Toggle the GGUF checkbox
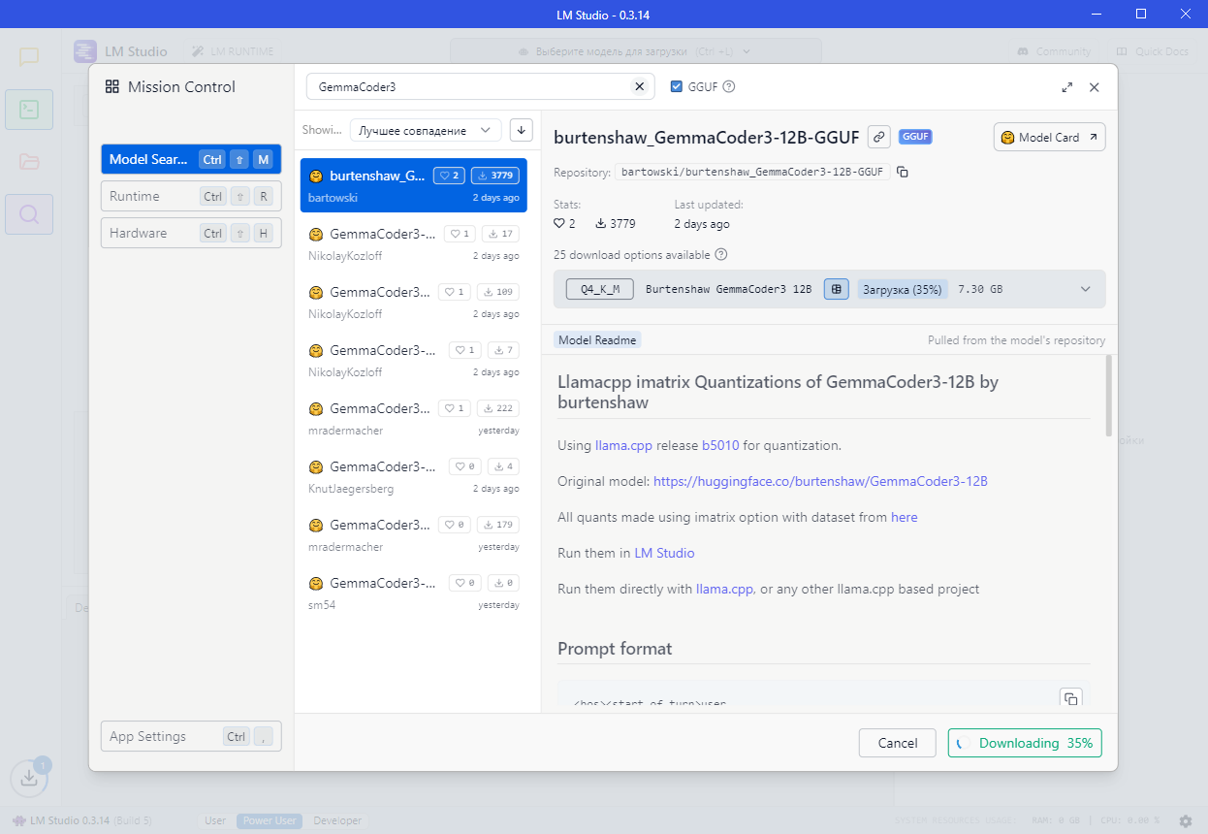 point(677,86)
